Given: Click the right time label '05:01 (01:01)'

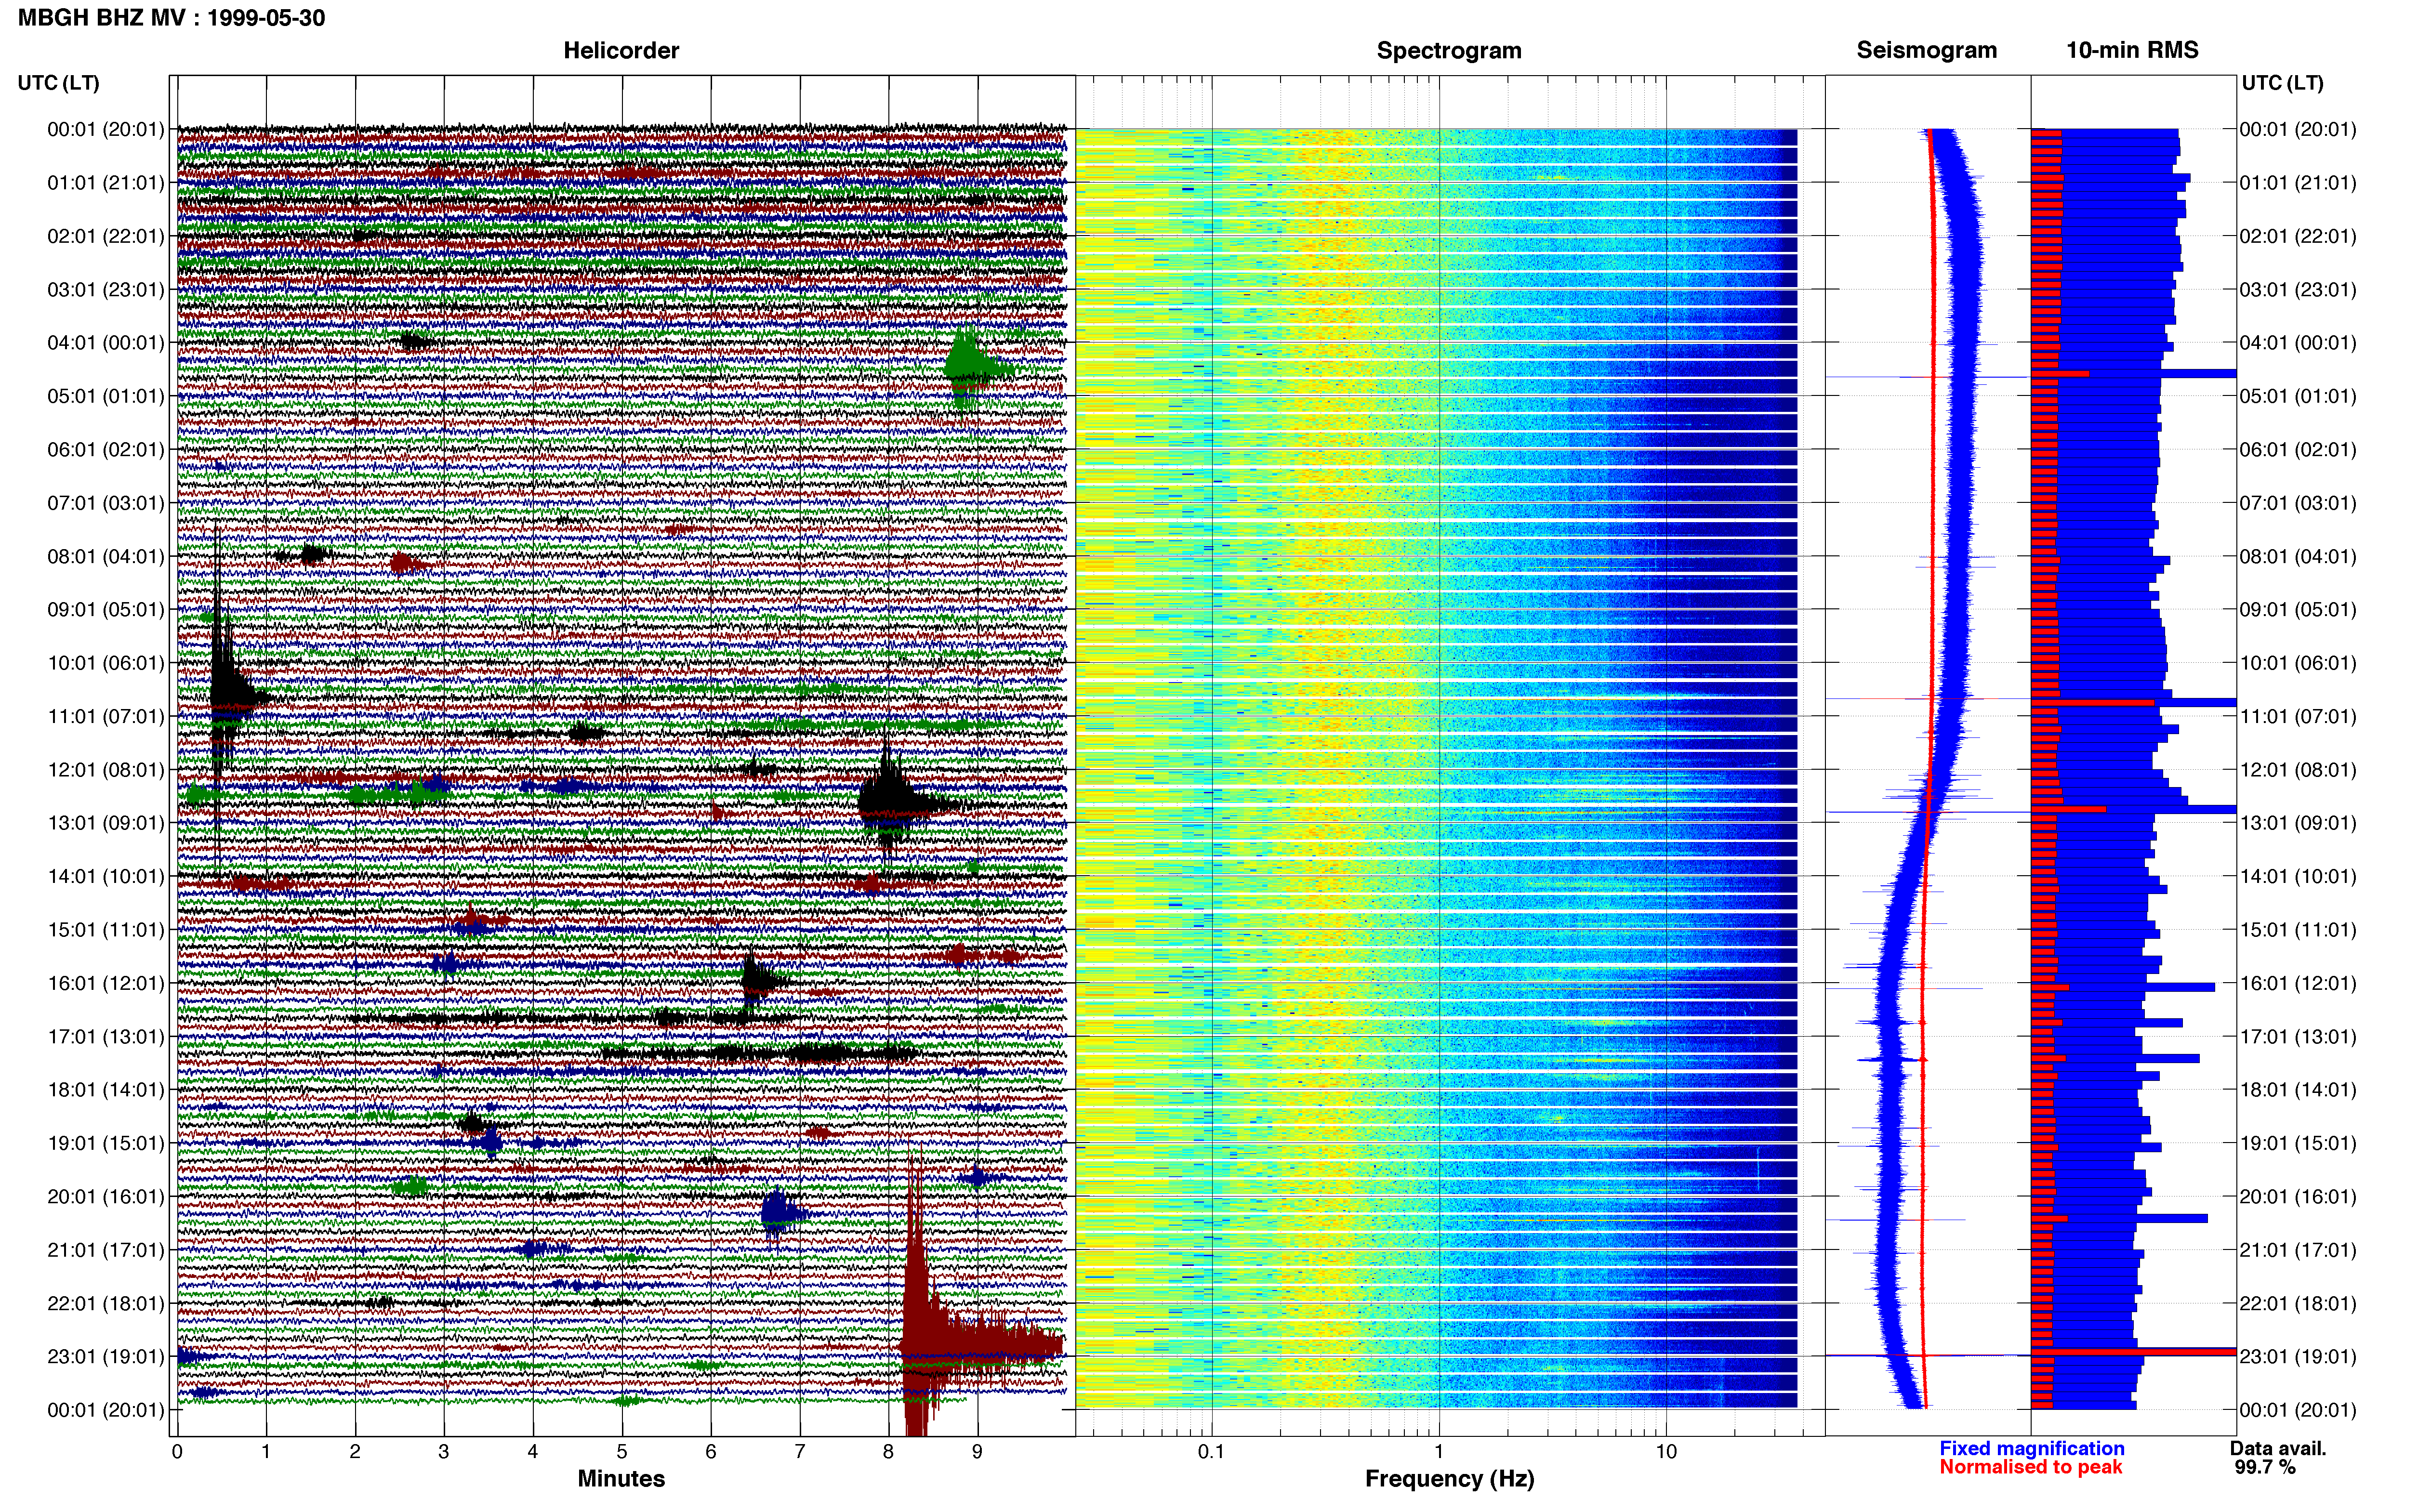Looking at the screenshot, I should pyautogui.click(x=2298, y=396).
